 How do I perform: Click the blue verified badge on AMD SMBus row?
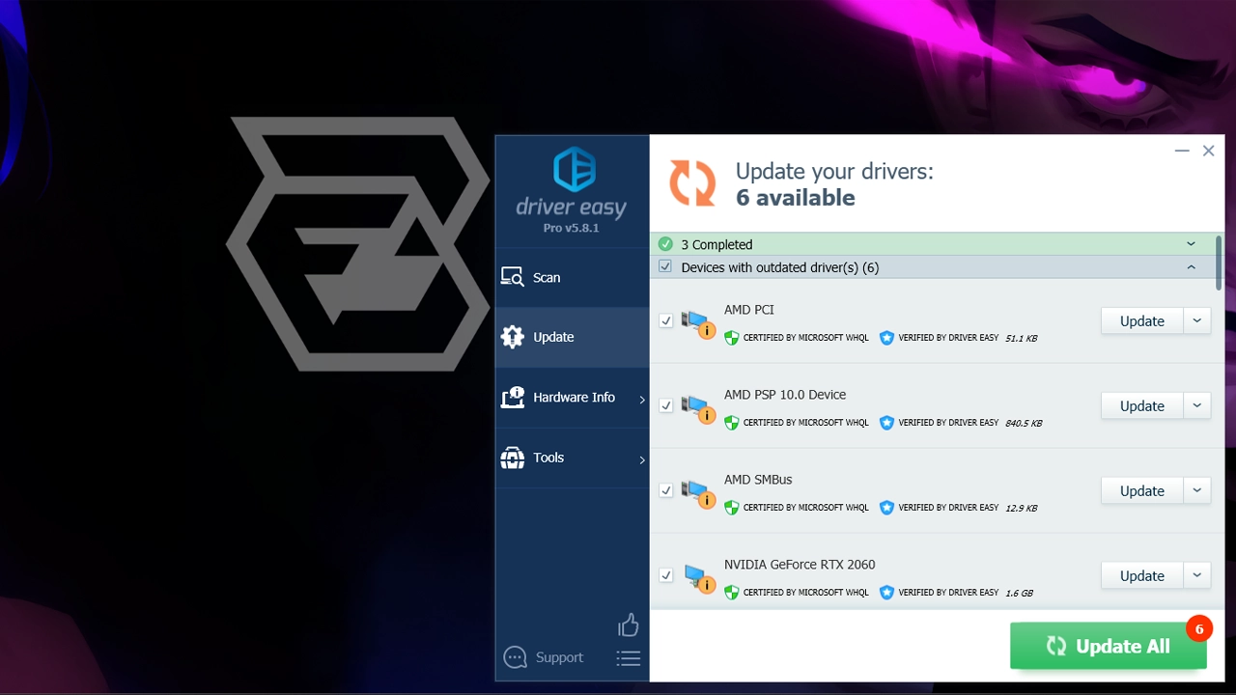886,508
